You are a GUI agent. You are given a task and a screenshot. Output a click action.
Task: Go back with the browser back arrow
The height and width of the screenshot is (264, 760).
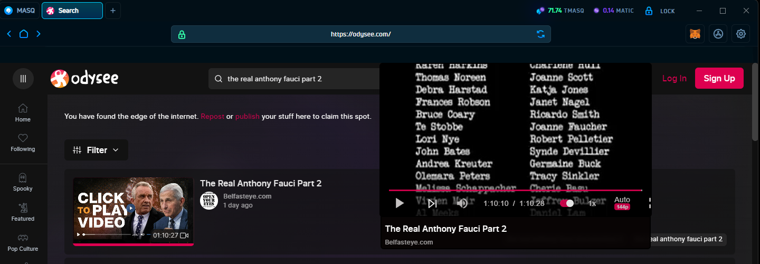[x=9, y=34]
